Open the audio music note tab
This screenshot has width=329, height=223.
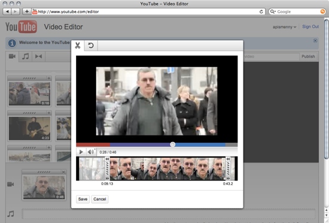[25, 56]
